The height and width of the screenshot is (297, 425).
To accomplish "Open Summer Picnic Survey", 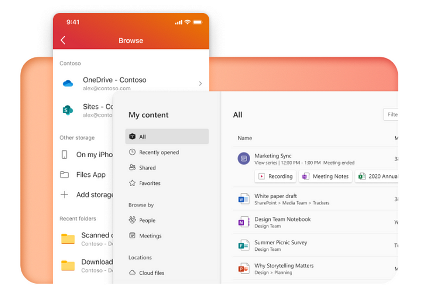I will (x=281, y=242).
